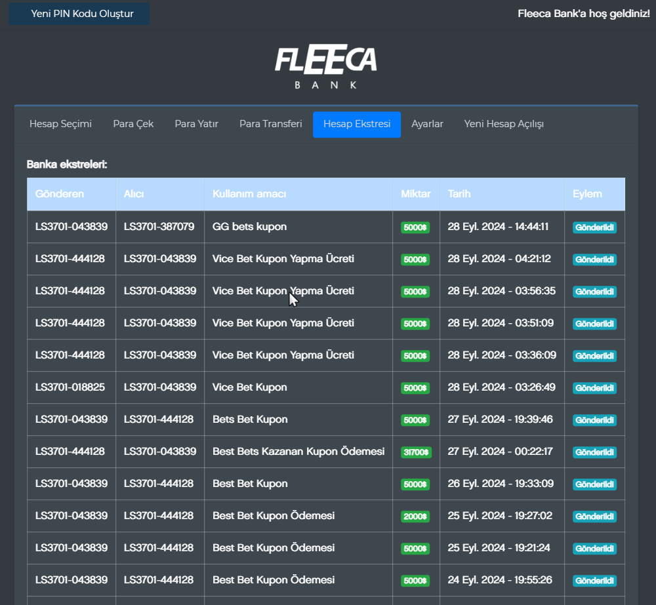656x605 pixels.
Task: Select the GG bets kupon transaction text
Action: coord(249,227)
